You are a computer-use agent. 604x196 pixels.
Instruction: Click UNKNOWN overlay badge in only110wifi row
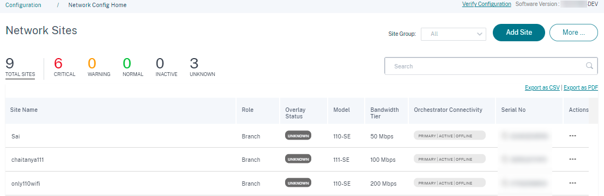[x=298, y=182]
